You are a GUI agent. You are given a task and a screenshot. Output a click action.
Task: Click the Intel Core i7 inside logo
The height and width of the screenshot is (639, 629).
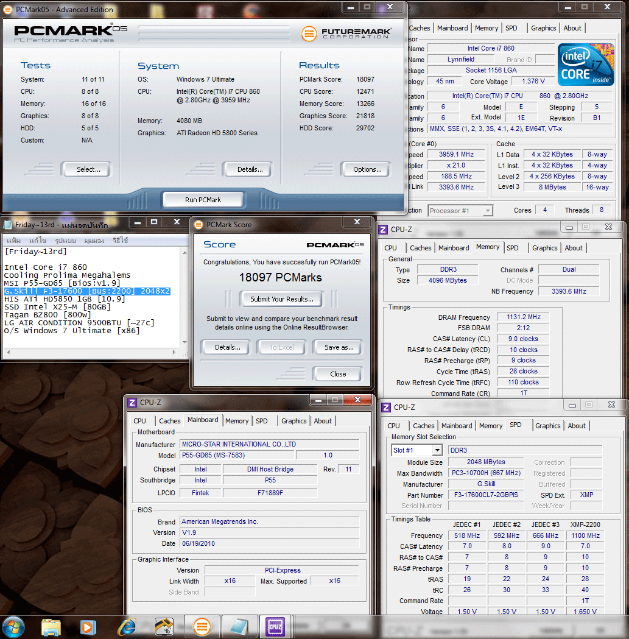coord(585,65)
